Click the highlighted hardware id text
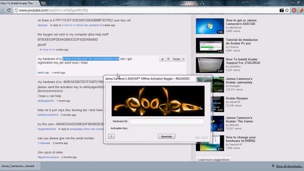 [91, 59]
